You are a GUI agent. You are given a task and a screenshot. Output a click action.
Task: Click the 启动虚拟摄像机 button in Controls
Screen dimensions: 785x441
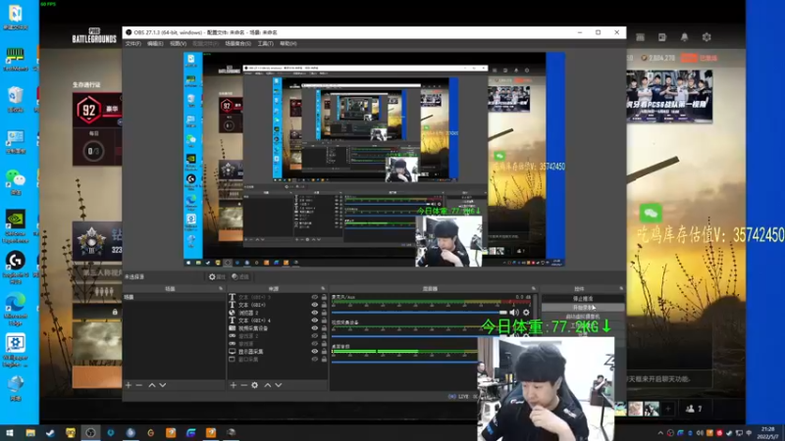583,317
